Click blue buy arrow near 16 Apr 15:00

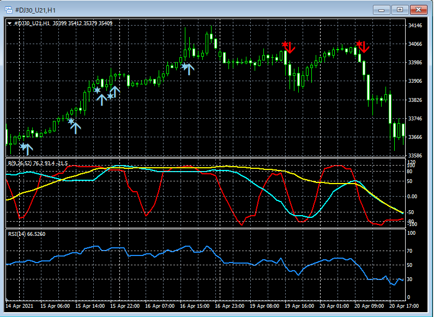click(x=189, y=69)
